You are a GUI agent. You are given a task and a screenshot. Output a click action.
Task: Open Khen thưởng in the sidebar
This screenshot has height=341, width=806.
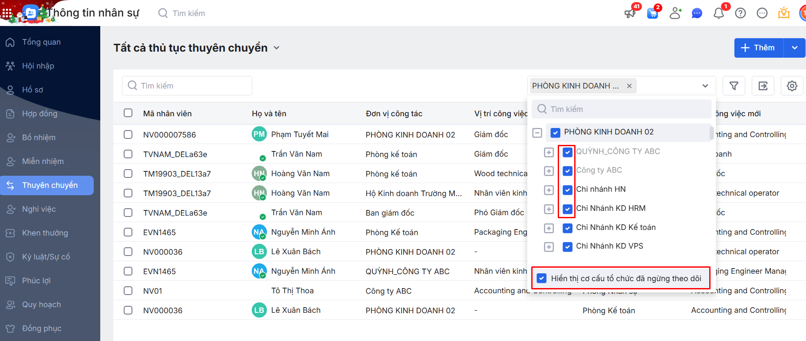45,233
